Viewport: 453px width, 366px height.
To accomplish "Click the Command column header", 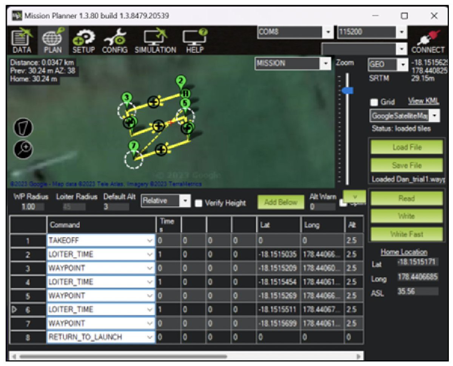I will (x=101, y=225).
